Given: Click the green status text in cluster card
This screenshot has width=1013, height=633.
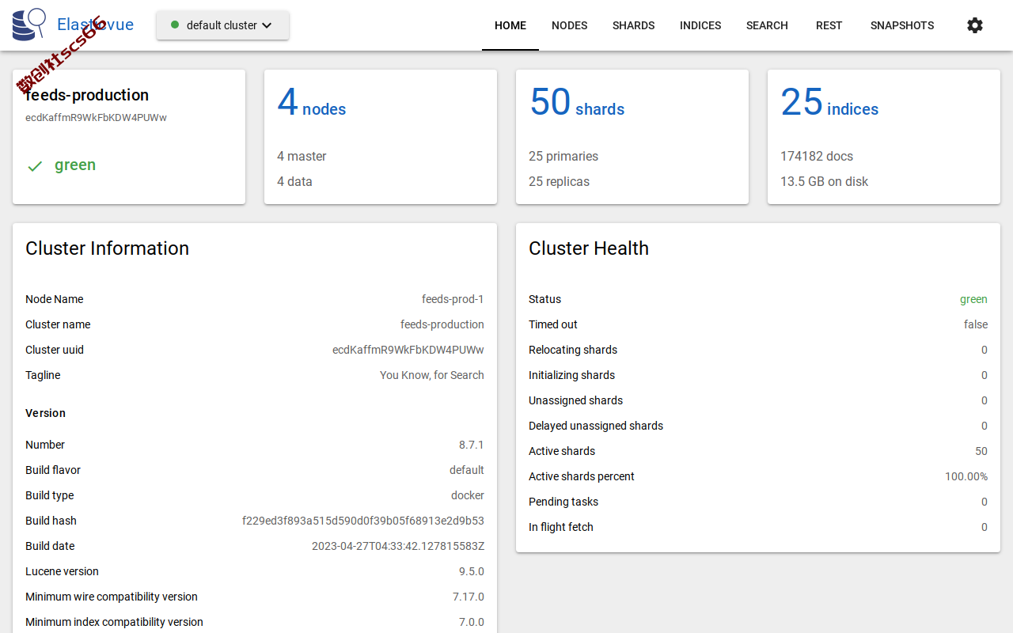Looking at the screenshot, I should (x=75, y=165).
